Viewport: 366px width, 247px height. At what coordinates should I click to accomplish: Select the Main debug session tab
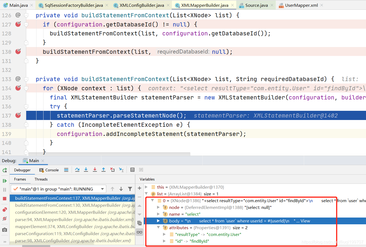tap(34, 161)
